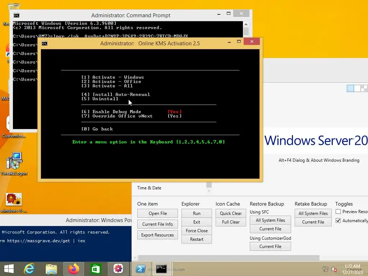Image resolution: width=368 pixels, height=276 pixels.
Task: Click Quick Clear icon cache
Action: pos(231,213)
